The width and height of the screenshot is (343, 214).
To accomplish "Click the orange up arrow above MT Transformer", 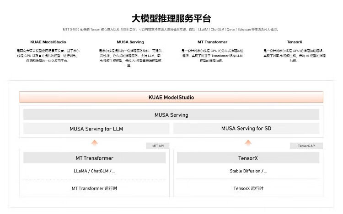I will [95, 142].
